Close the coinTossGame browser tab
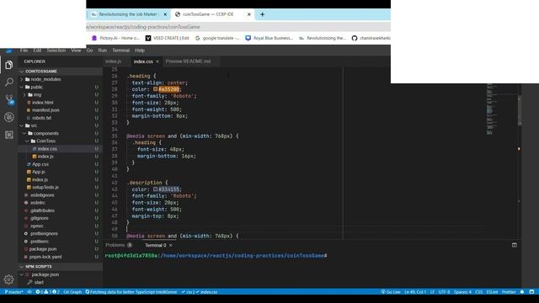This screenshot has width=539, height=303. pos(249,14)
